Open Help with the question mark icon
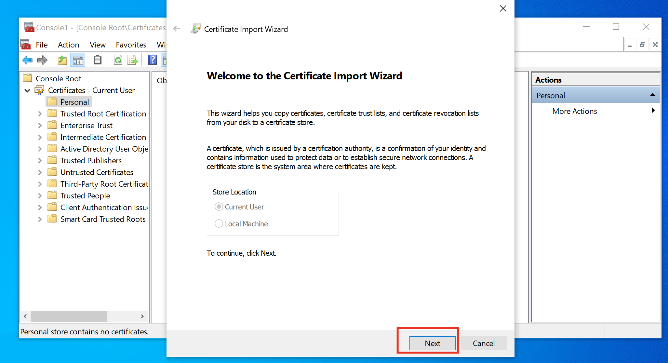Screen dimensions: 668x363 tap(152, 60)
